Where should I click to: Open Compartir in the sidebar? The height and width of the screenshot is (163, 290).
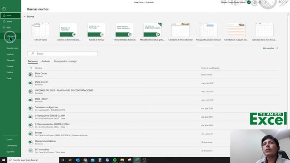[10, 60]
